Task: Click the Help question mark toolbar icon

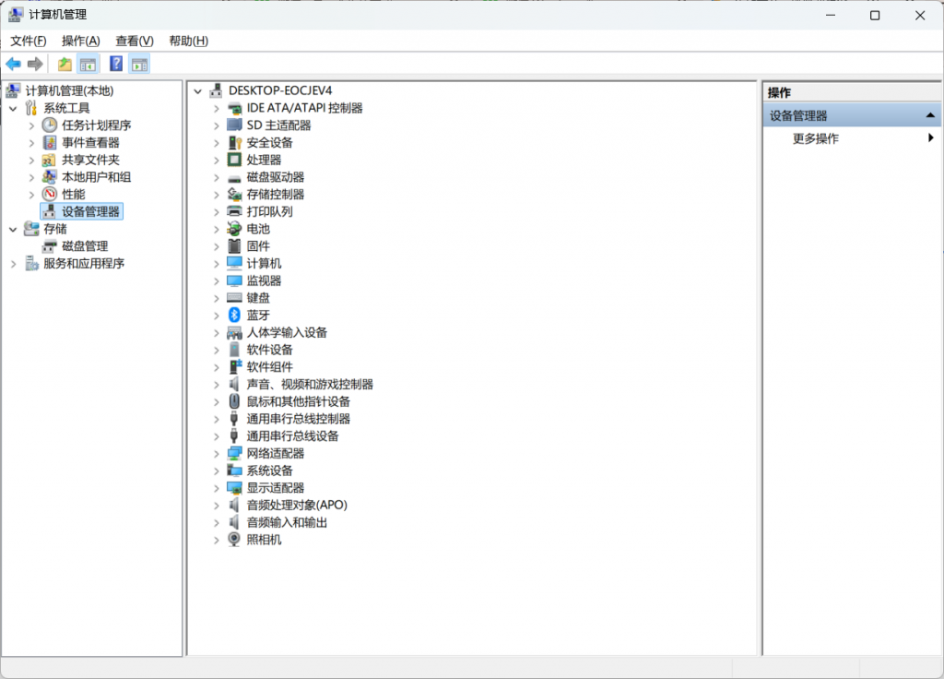Action: [116, 64]
